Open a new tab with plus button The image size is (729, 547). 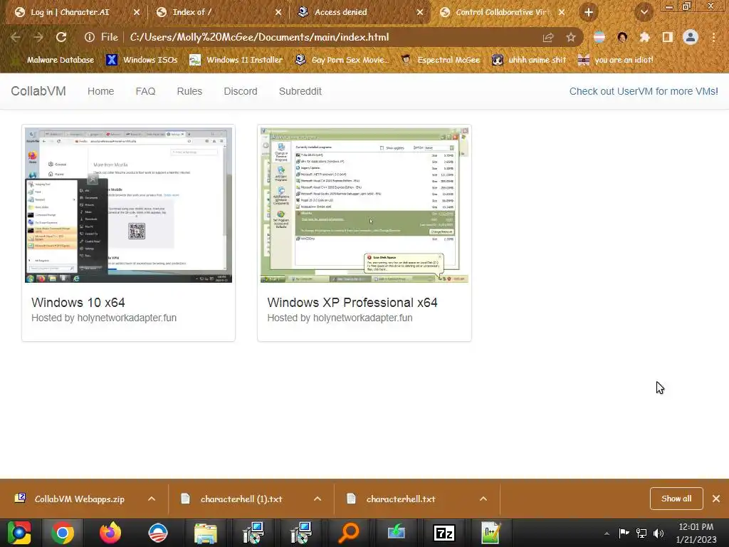click(589, 12)
